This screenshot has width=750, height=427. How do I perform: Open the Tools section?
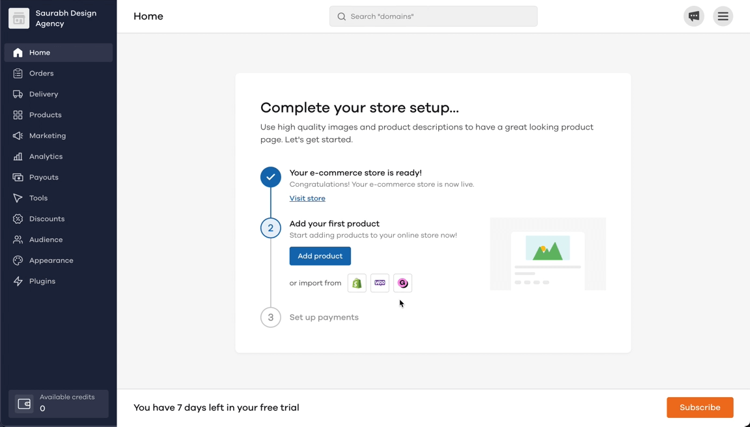click(x=38, y=198)
